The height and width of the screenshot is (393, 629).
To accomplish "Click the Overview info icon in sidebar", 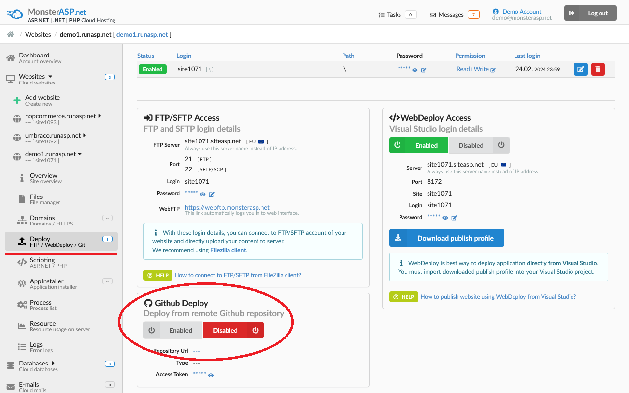I will click(22, 178).
